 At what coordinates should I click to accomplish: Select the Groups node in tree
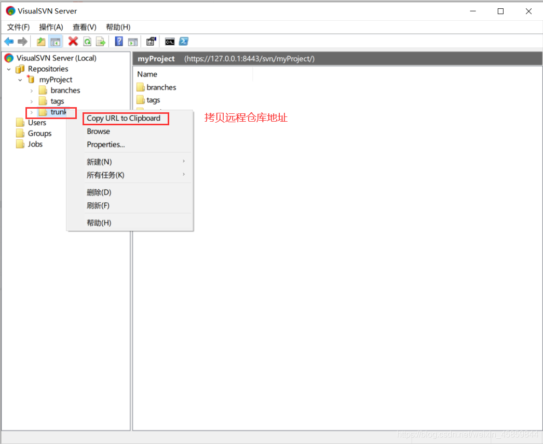click(x=40, y=133)
